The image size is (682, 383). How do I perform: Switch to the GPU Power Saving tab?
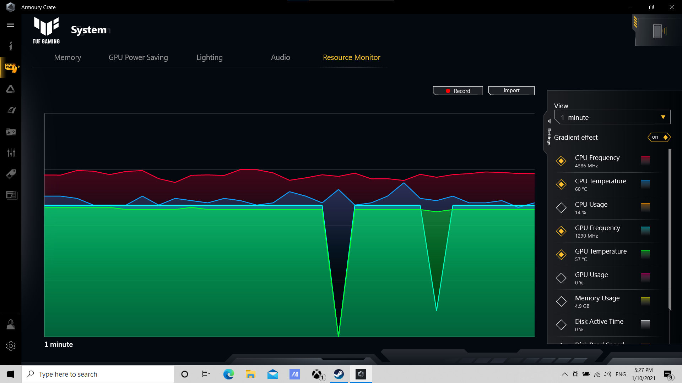[x=138, y=57]
